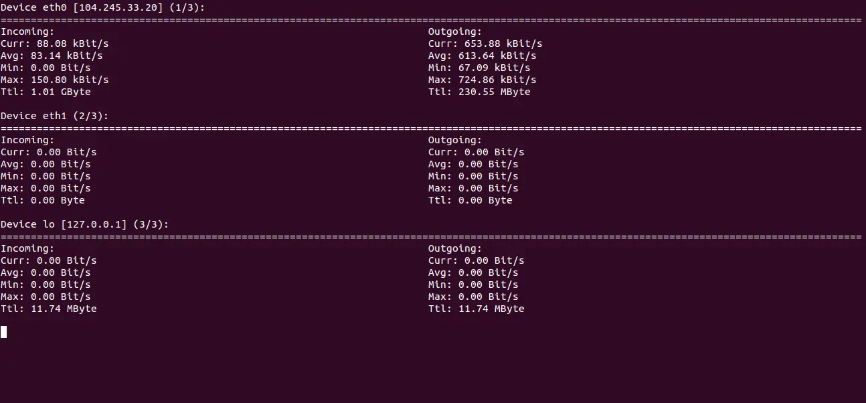The height and width of the screenshot is (403, 866).
Task: Click eth0 incoming Ttl 1.01 GByte
Action: 46,92
